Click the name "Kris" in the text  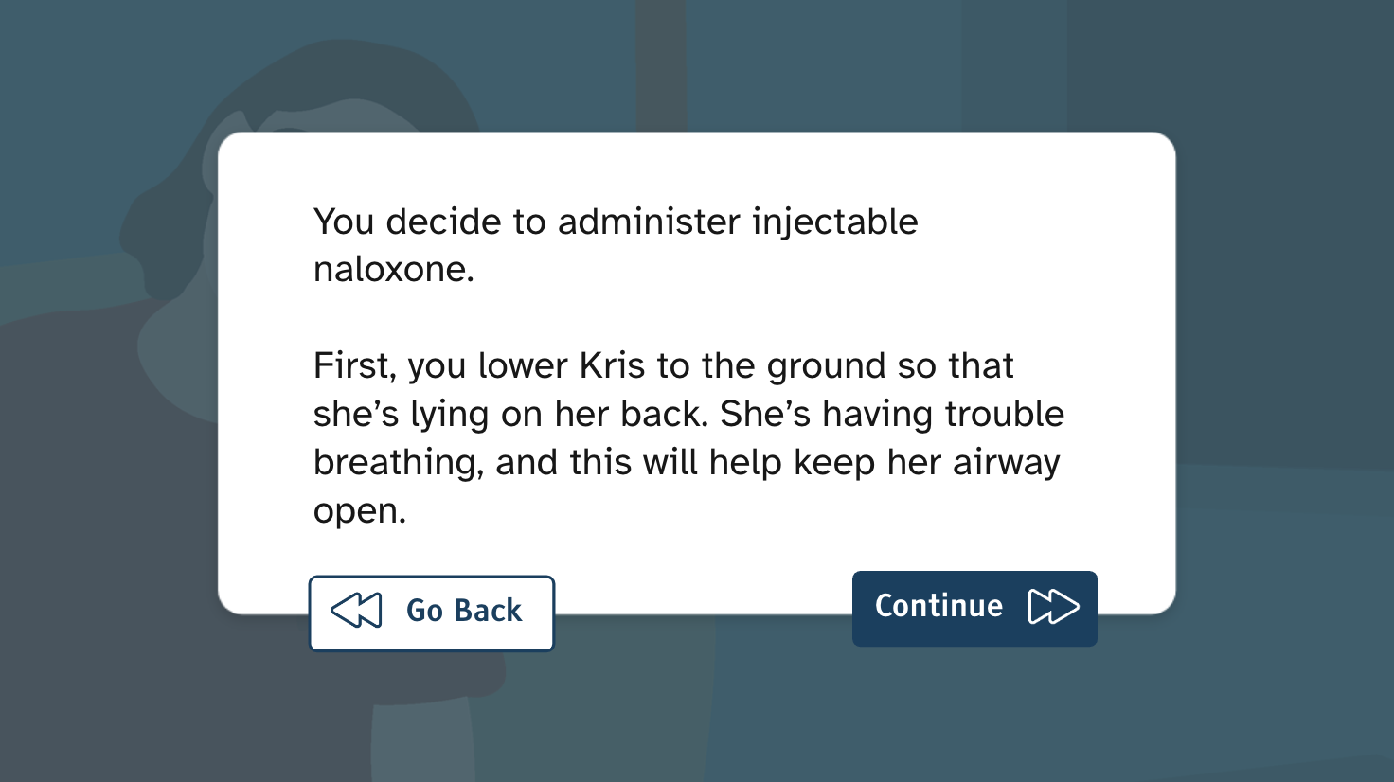pyautogui.click(x=612, y=365)
